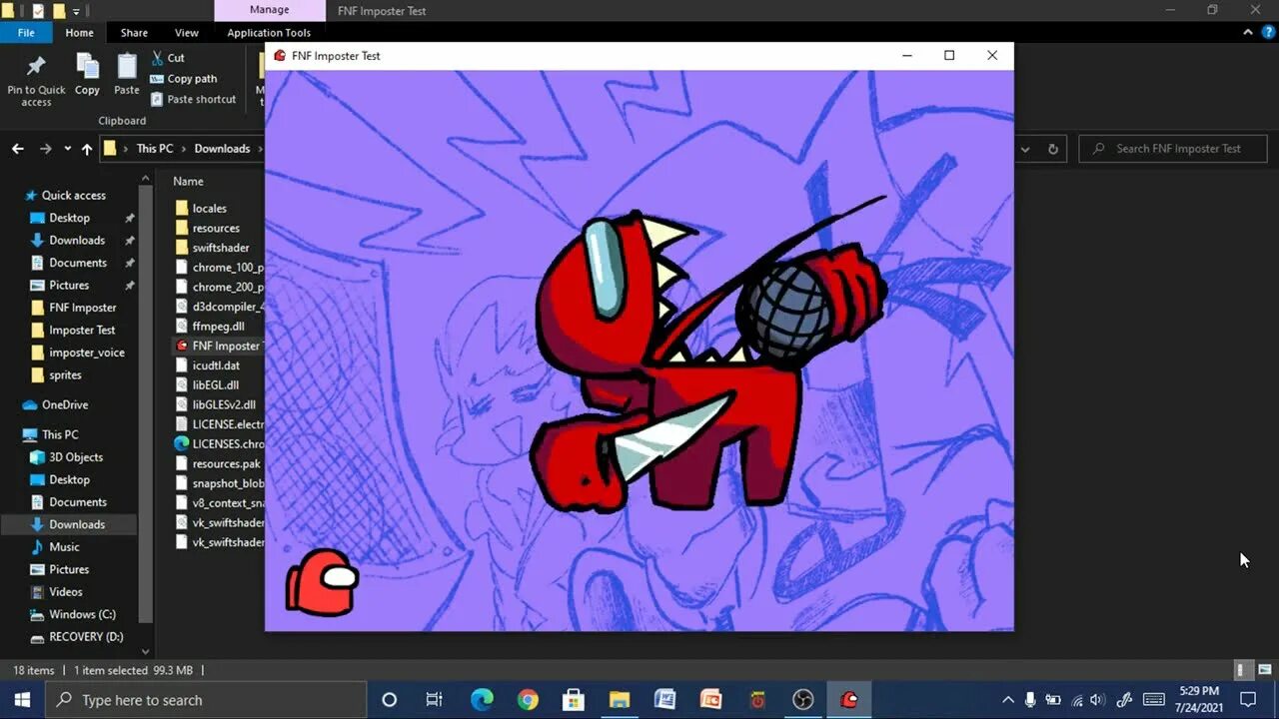Choose Copy path in Clipboard group

coord(183,79)
